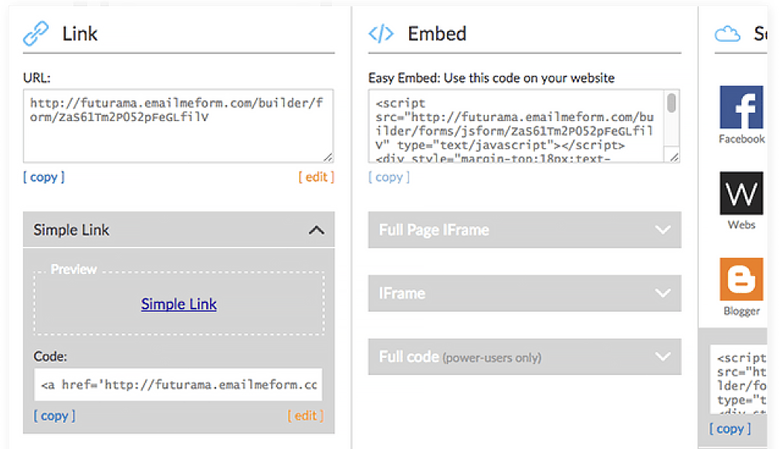
Task: Click the embed box resize handle
Action: [674, 157]
